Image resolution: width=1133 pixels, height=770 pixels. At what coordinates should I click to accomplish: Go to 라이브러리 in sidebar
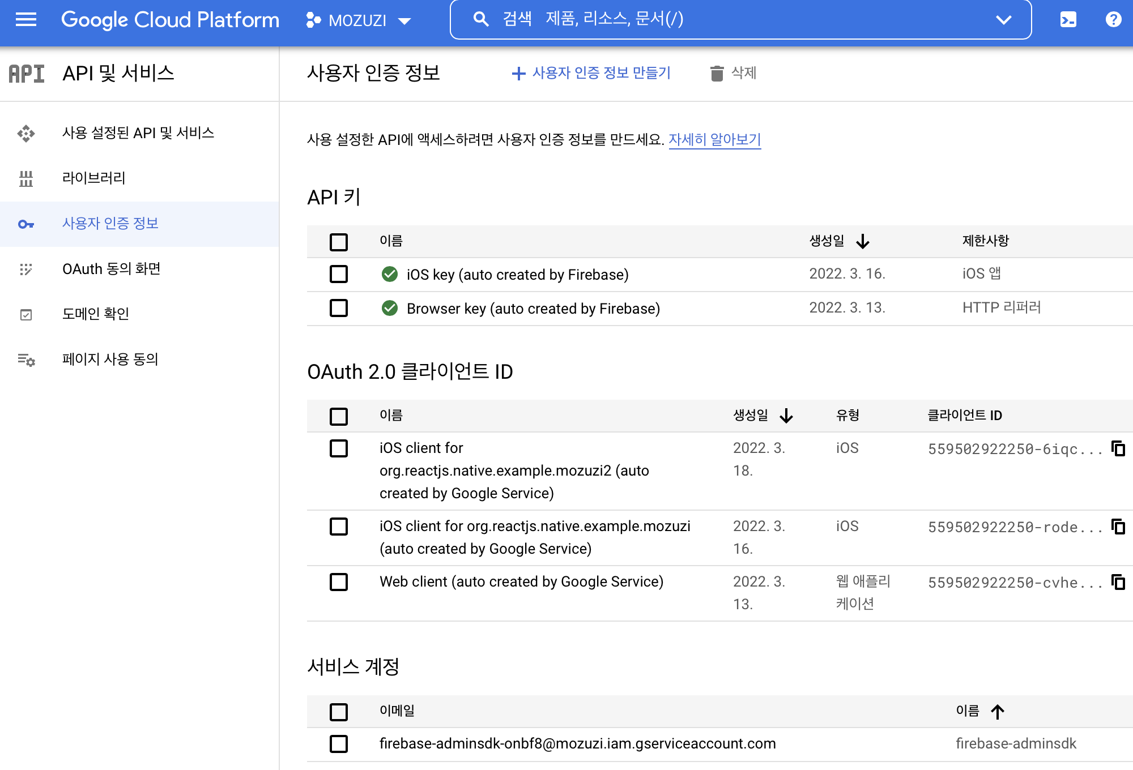(93, 178)
